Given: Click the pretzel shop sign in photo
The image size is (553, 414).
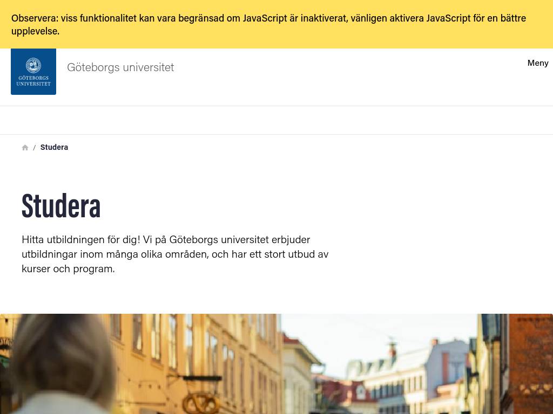Looking at the screenshot, I should 200,402.
